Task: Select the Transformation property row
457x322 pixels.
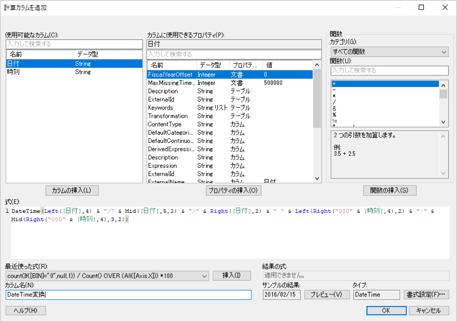Action: coord(230,116)
